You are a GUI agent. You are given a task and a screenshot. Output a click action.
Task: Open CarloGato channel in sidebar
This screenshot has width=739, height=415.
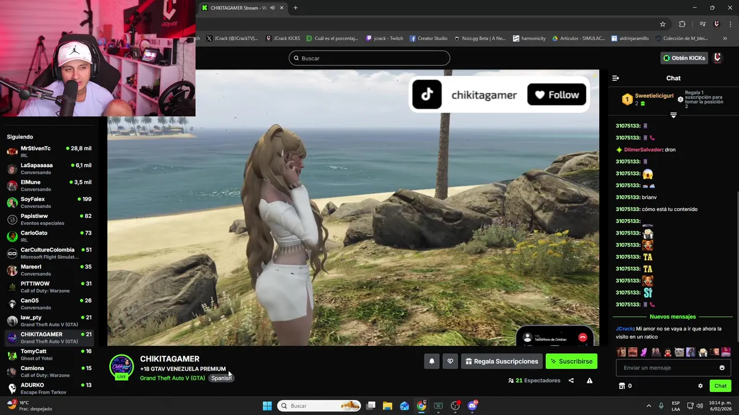[x=50, y=236]
